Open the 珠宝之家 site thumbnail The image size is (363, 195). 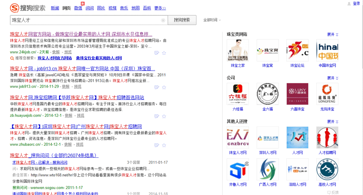238,50
